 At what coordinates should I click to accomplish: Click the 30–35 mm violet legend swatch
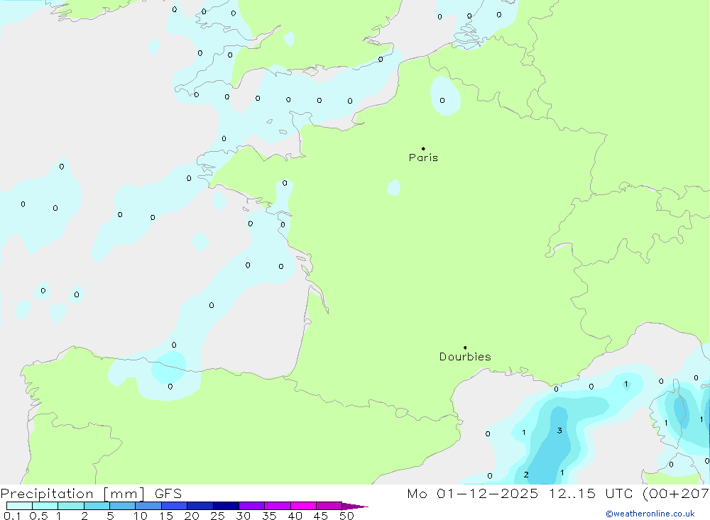251,506
